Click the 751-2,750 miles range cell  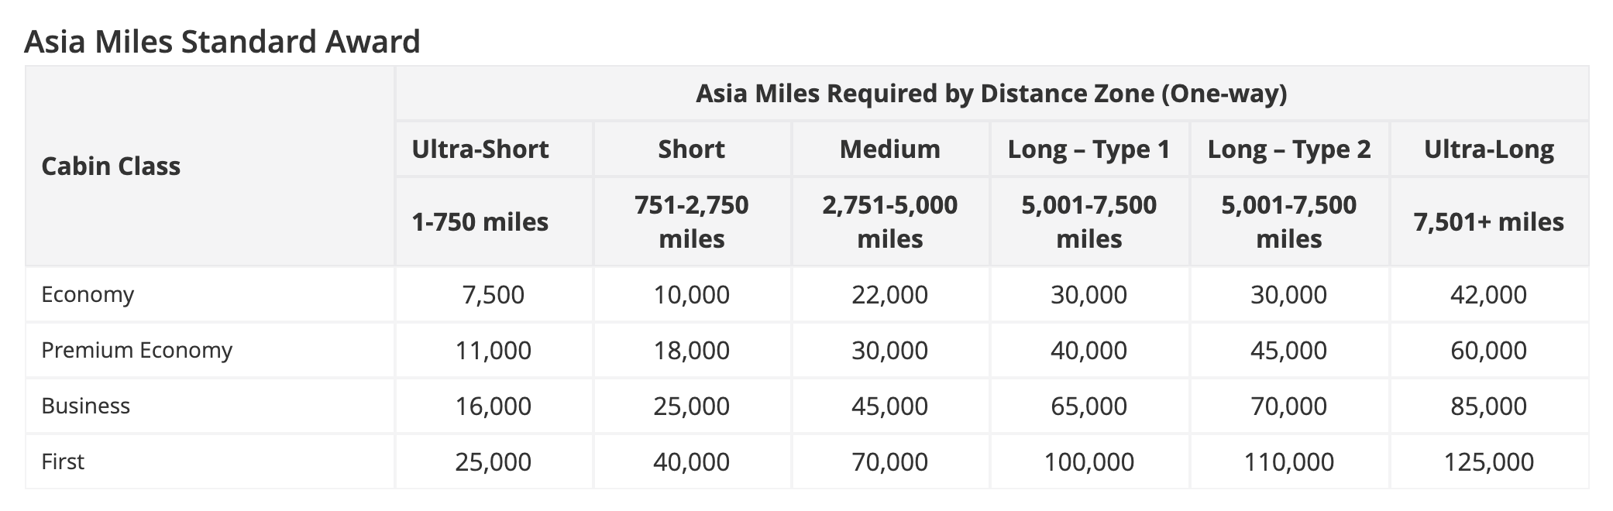(691, 221)
